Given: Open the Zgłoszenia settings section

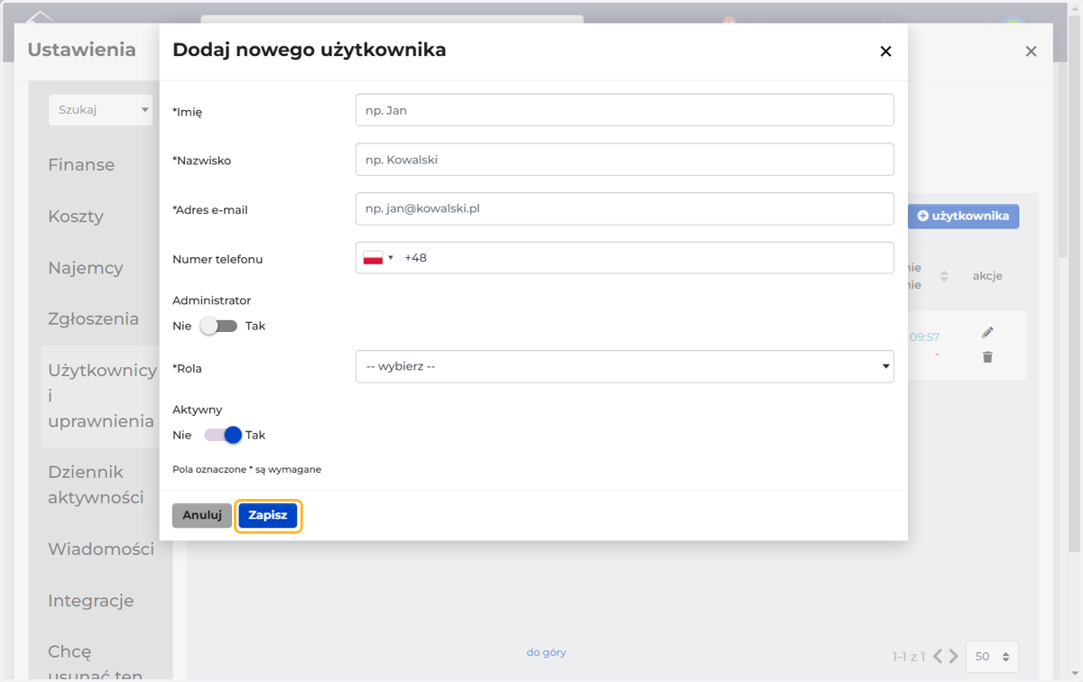Looking at the screenshot, I should click(93, 318).
